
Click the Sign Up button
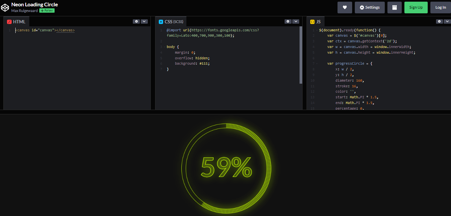[416, 7]
